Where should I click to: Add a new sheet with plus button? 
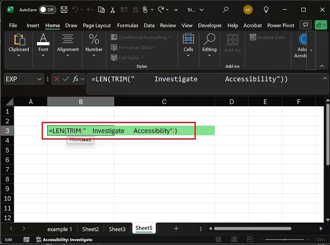(176, 229)
